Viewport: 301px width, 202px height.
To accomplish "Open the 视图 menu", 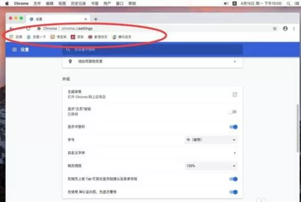I will pyautogui.click(x=62, y=3).
